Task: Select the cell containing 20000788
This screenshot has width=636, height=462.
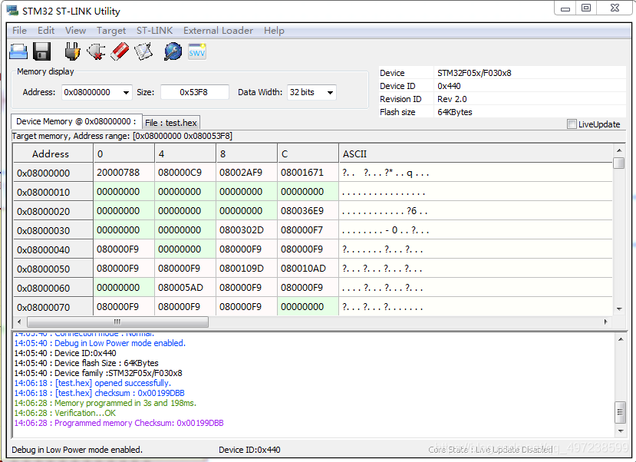Action: pyautogui.click(x=124, y=173)
